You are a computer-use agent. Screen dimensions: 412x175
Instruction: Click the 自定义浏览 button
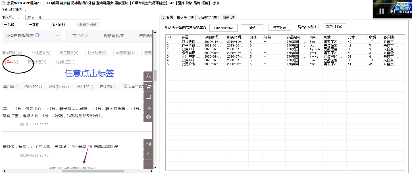(x=88, y=25)
